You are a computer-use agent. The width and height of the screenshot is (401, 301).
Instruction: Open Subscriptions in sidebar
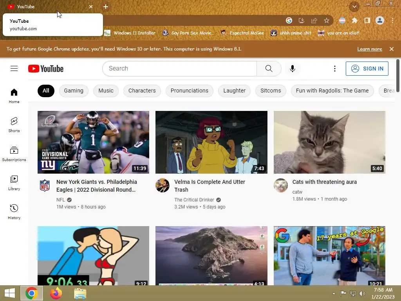click(14, 154)
